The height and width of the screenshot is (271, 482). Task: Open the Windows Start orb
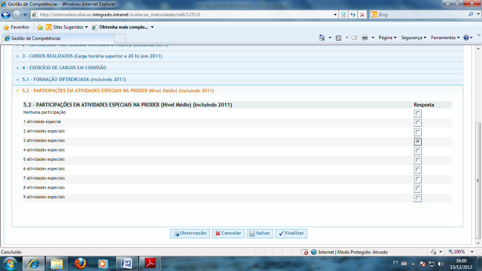coord(10,263)
